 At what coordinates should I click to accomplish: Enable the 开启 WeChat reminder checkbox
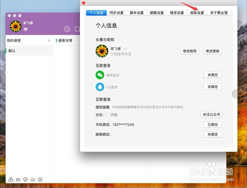point(108,115)
